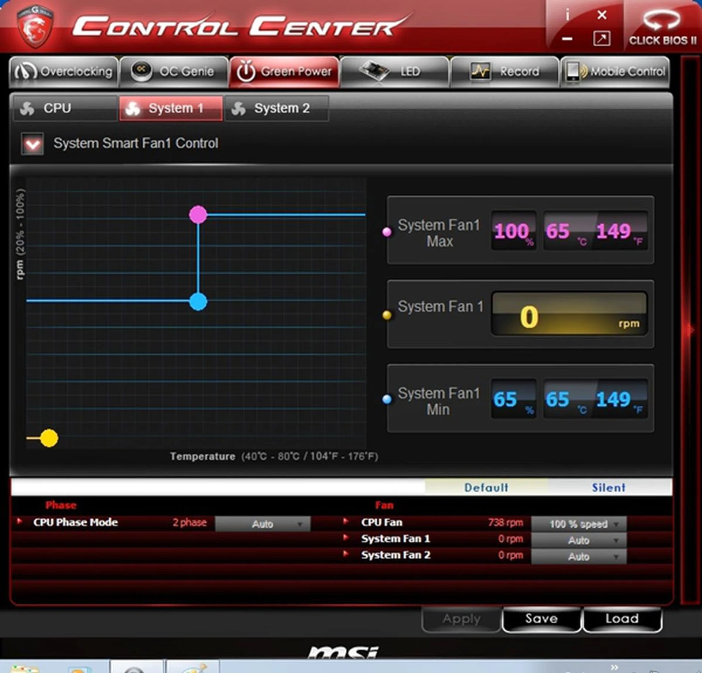Open the Overclocking gauge tab

click(64, 72)
